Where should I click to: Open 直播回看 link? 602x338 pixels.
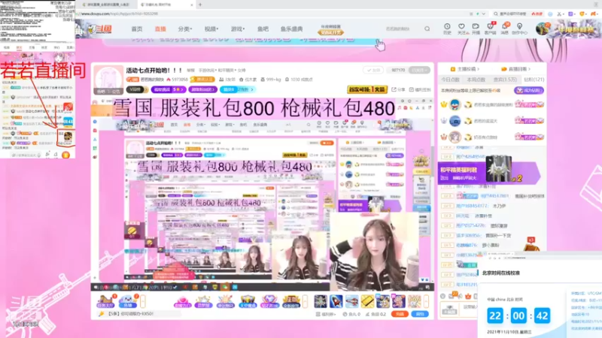point(516,69)
